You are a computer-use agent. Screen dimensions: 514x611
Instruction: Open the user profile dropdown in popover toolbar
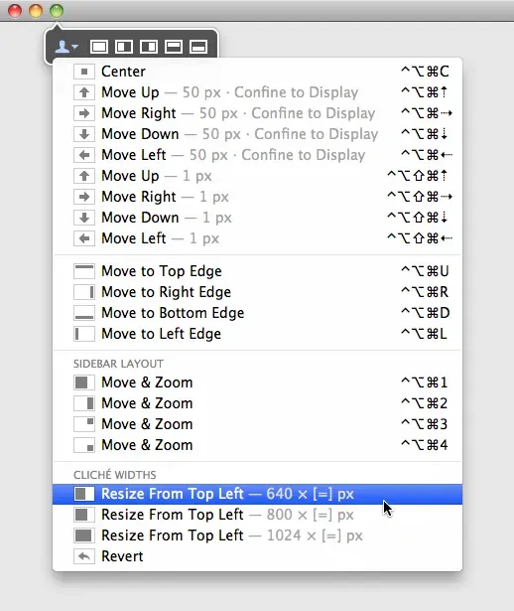(66, 47)
